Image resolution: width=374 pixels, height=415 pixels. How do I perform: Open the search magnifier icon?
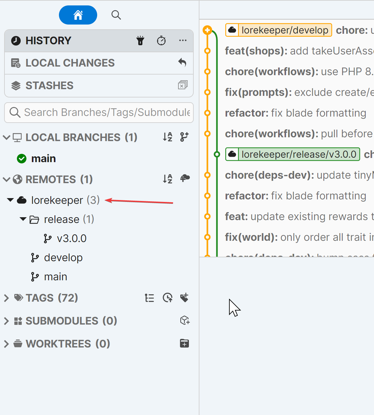pyautogui.click(x=116, y=15)
